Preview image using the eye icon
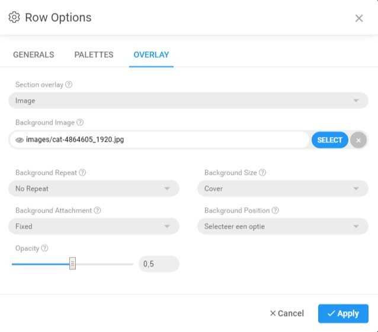This screenshot has height=332, width=378. click(x=20, y=140)
